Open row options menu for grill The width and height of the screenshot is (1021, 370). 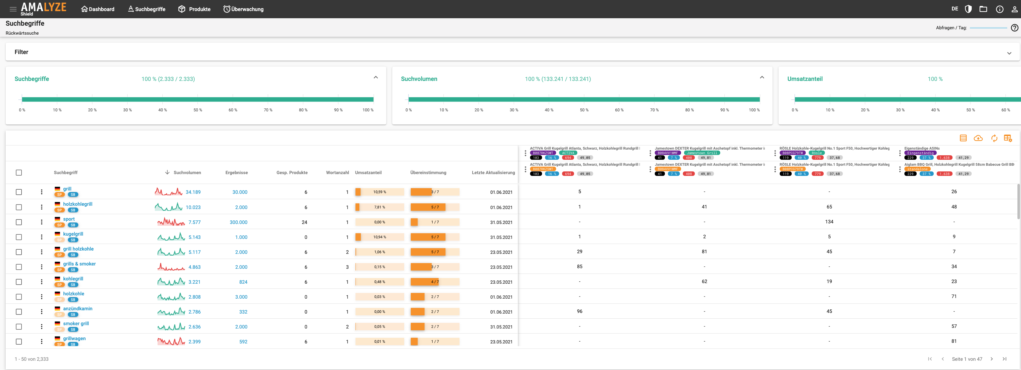[42, 192]
